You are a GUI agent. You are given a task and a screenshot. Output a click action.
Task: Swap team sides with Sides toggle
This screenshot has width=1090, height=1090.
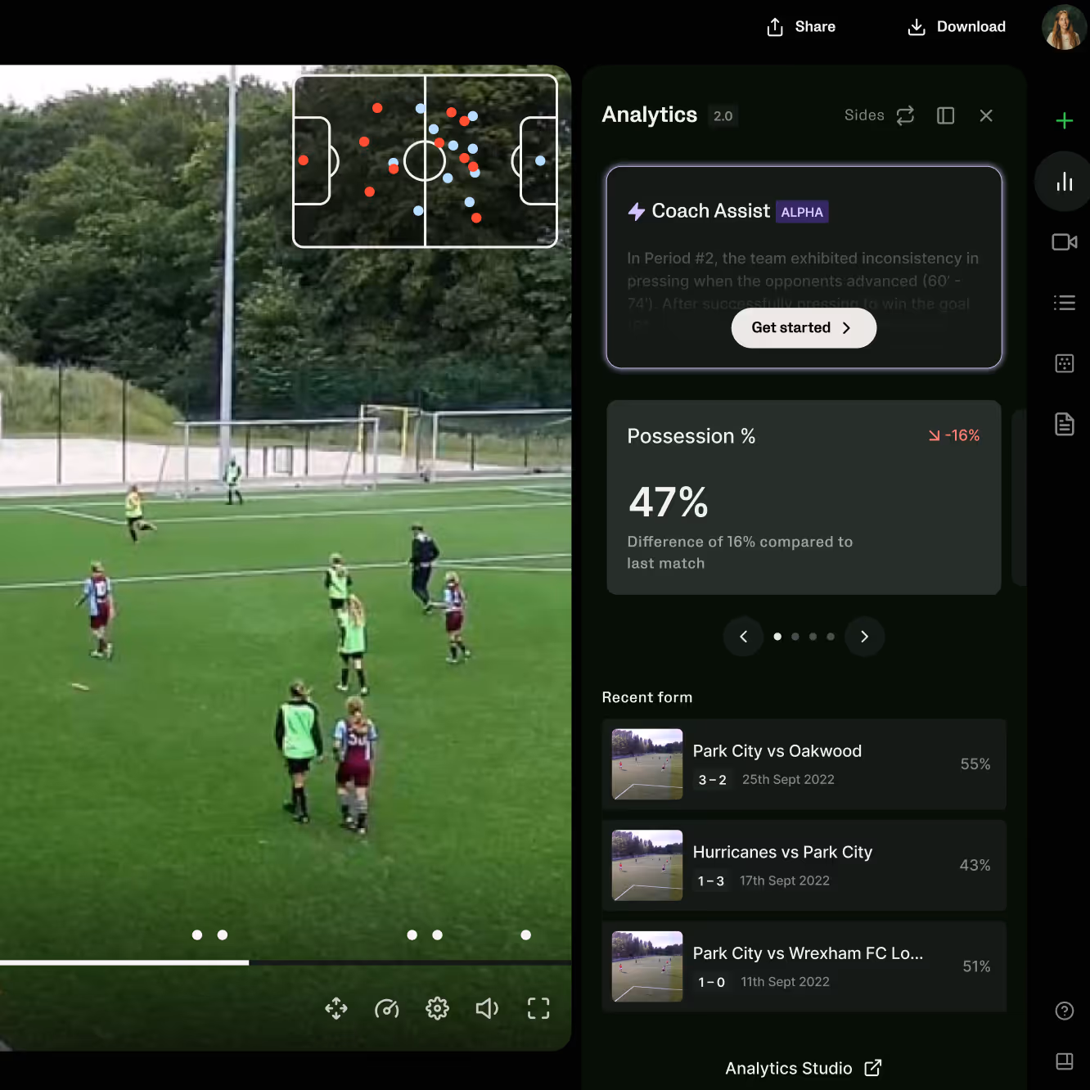point(879,115)
